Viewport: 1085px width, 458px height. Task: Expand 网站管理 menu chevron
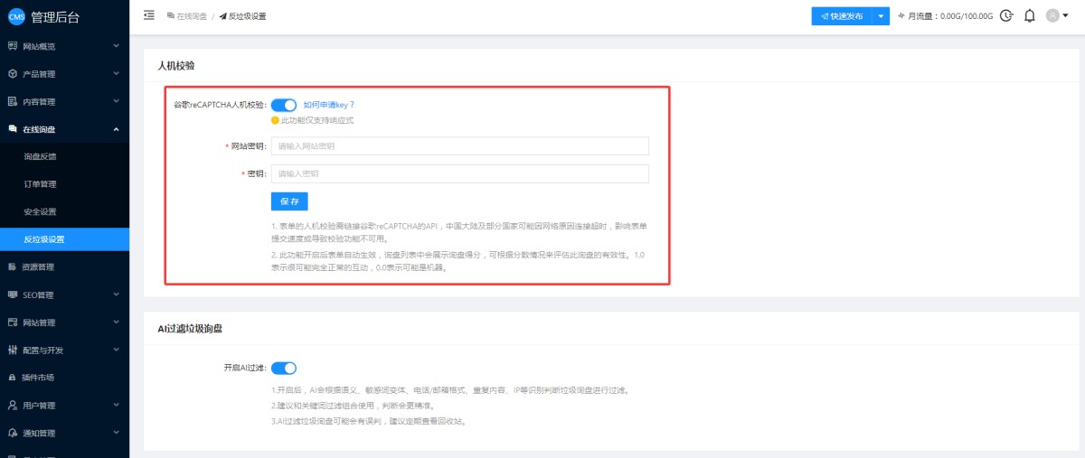(x=117, y=322)
